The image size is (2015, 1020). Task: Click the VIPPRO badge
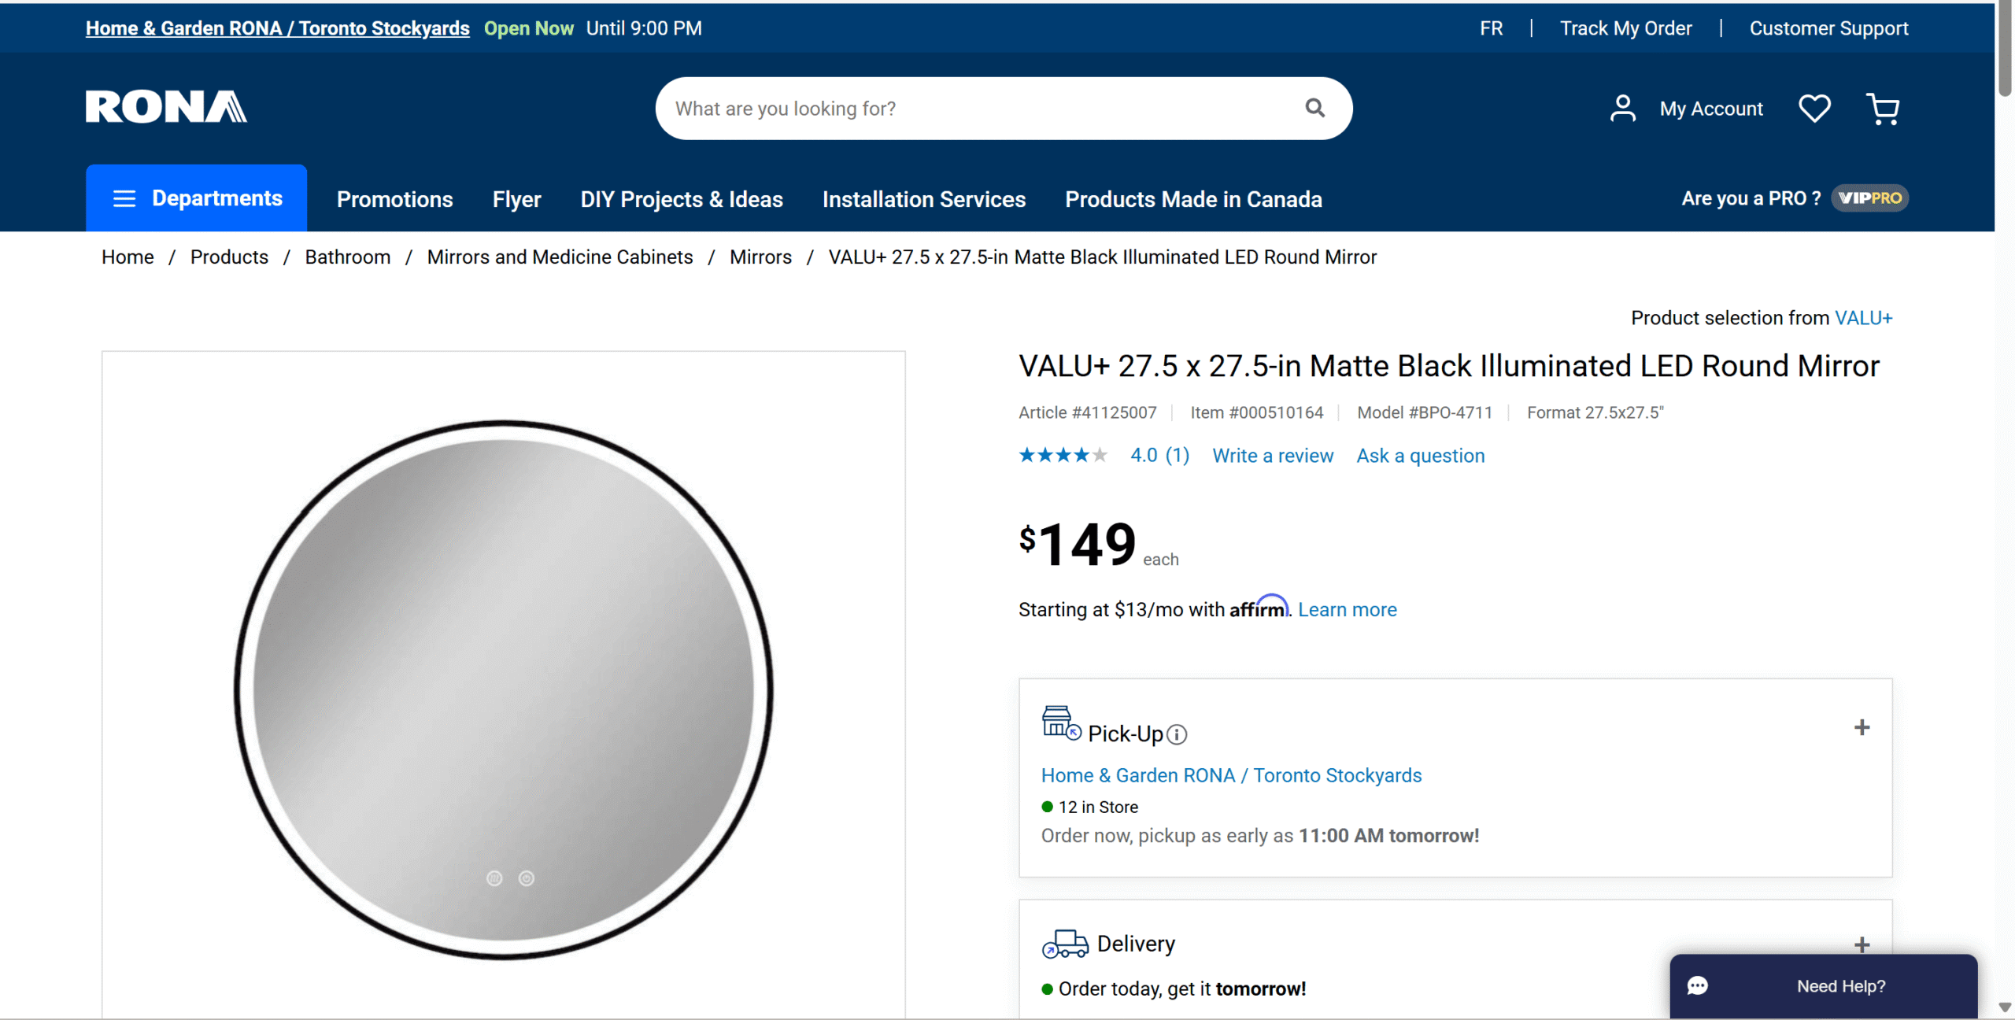[x=1870, y=198]
